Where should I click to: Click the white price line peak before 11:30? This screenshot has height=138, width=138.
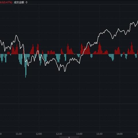click(16, 35)
